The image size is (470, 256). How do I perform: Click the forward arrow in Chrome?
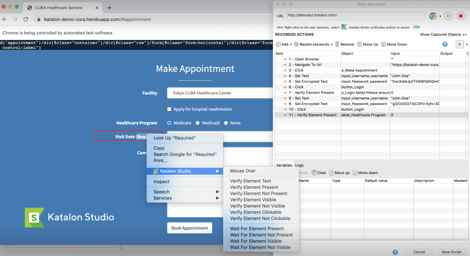click(15, 19)
